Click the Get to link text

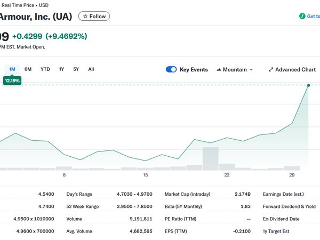(x=313, y=17)
